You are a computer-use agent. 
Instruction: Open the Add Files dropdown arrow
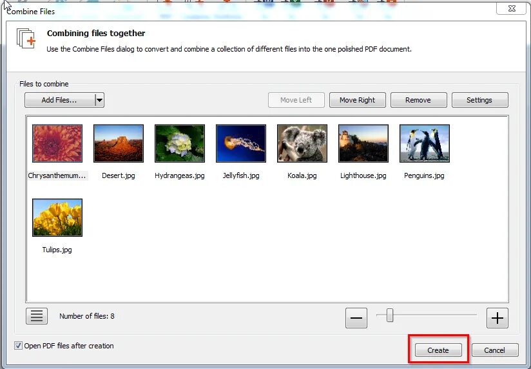[99, 100]
